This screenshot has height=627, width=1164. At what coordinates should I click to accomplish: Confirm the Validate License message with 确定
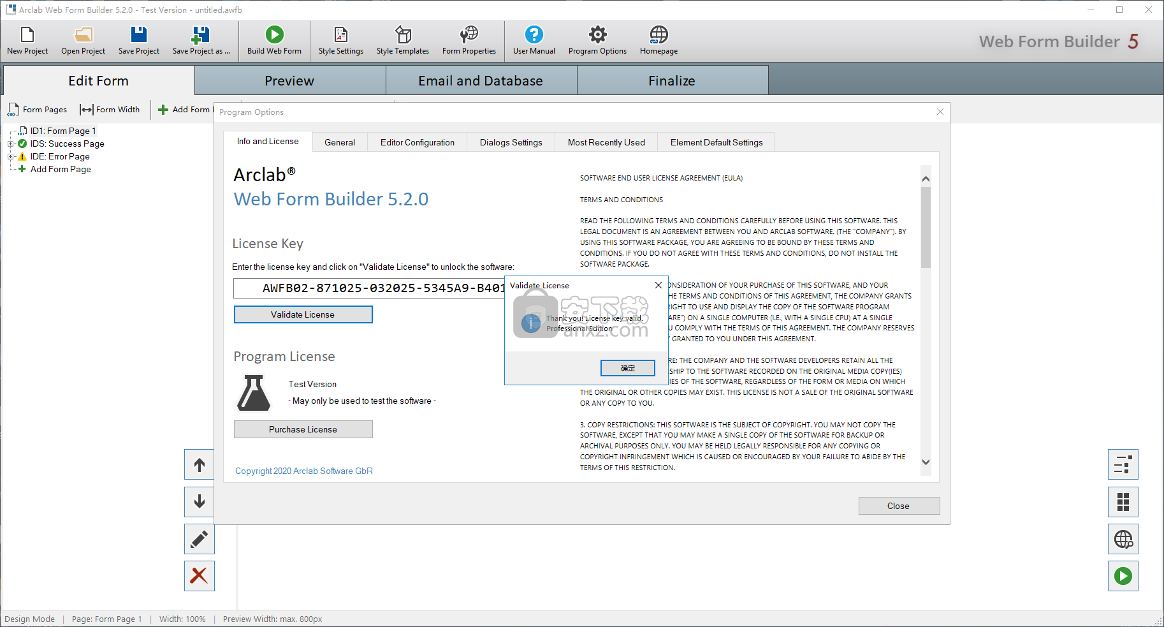tap(628, 368)
